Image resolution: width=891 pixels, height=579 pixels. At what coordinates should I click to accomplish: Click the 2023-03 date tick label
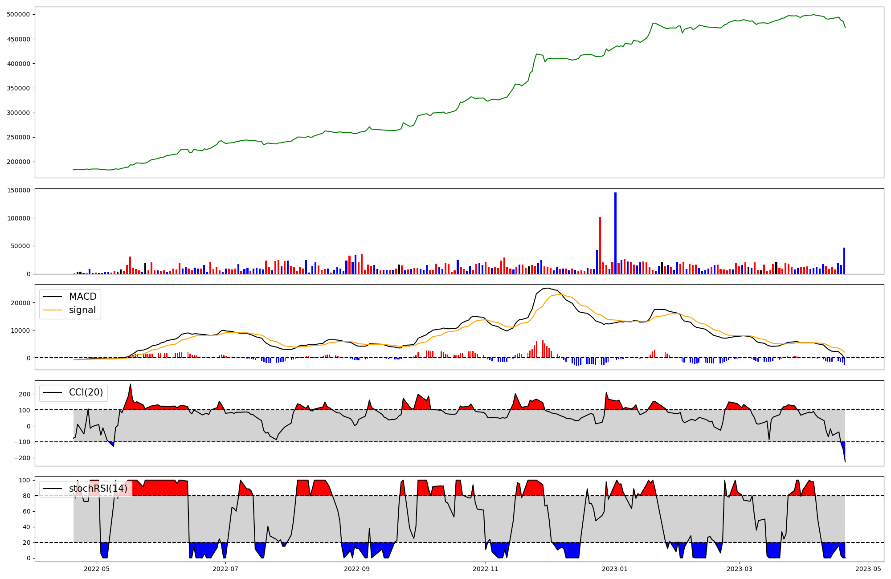point(740,569)
